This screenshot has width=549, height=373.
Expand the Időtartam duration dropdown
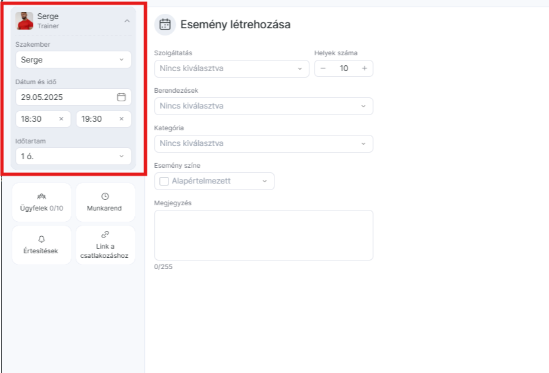(x=74, y=157)
